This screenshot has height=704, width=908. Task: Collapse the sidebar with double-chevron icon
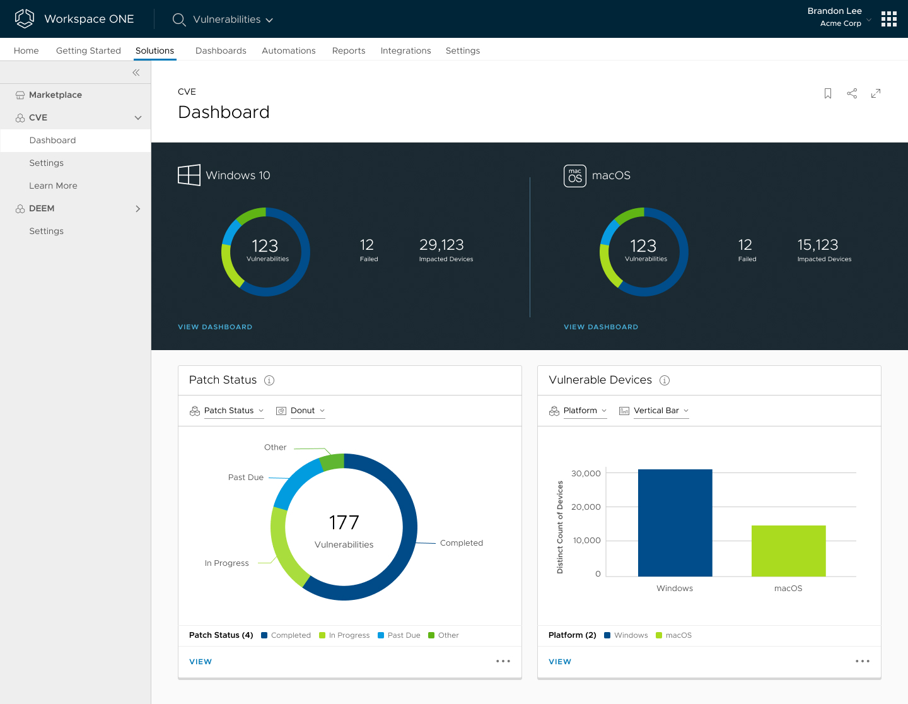tap(136, 73)
